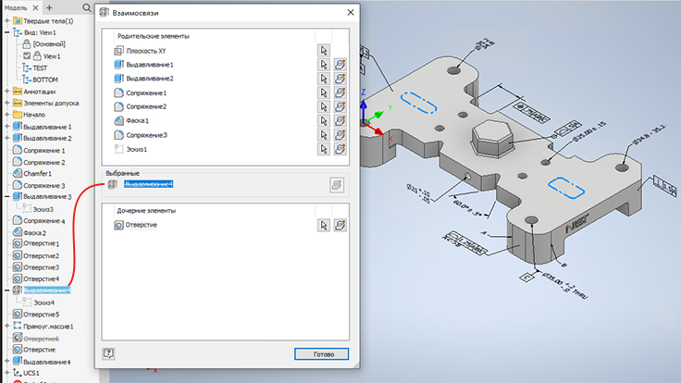Image resolution: width=681 pixels, height=383 pixels.
Task: Select Сопряжение 4 in model tree
Action: click(44, 220)
